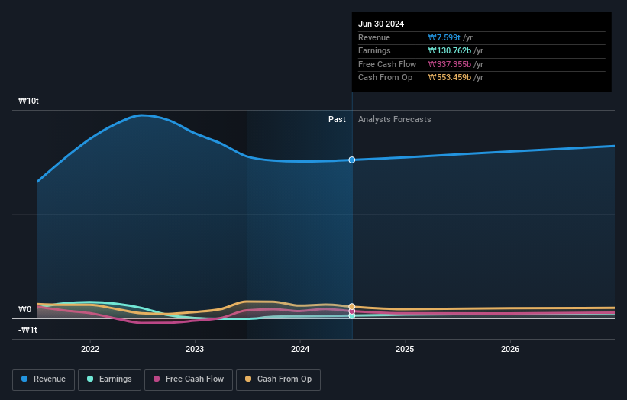Click the ₩7.599t revenue value
This screenshot has height=400, width=627.
[444, 37]
